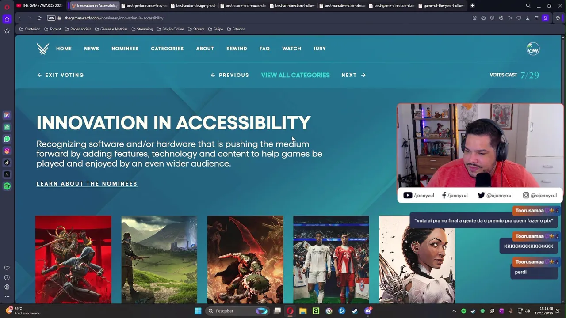
Task: Click the sidebar Home icon
Action: [7, 19]
